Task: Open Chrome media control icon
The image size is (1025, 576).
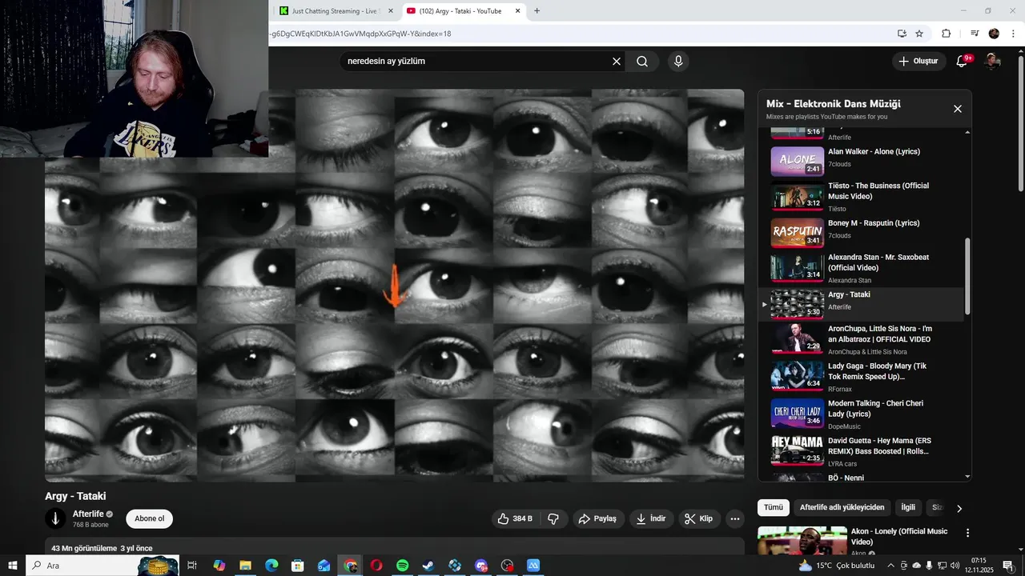Action: pyautogui.click(x=975, y=34)
